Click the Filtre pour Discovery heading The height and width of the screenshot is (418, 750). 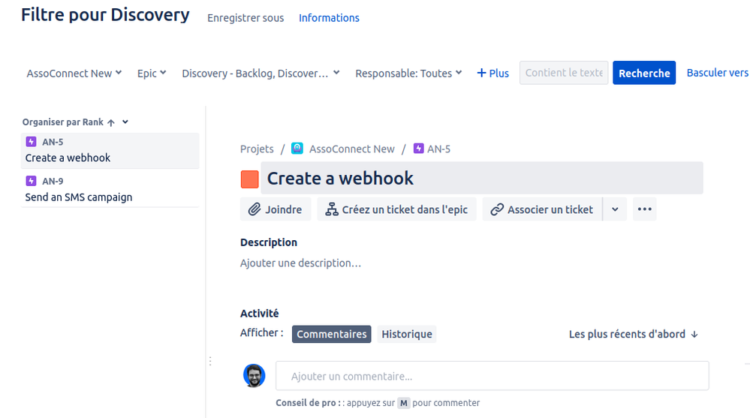coord(105,15)
